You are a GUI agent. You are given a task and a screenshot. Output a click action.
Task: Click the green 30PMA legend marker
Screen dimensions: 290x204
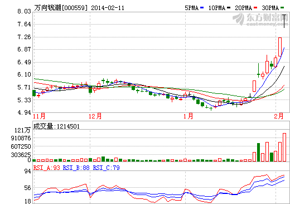(x=282, y=8)
